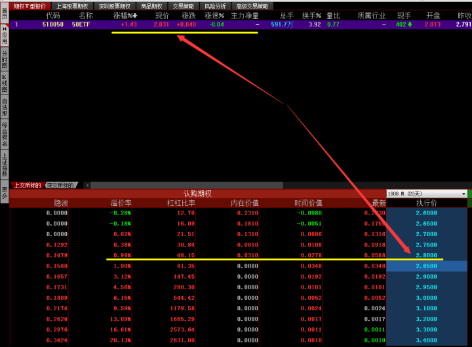The image size is (472, 347).
Task: Select strike price 3.3000
Action: [427, 329]
